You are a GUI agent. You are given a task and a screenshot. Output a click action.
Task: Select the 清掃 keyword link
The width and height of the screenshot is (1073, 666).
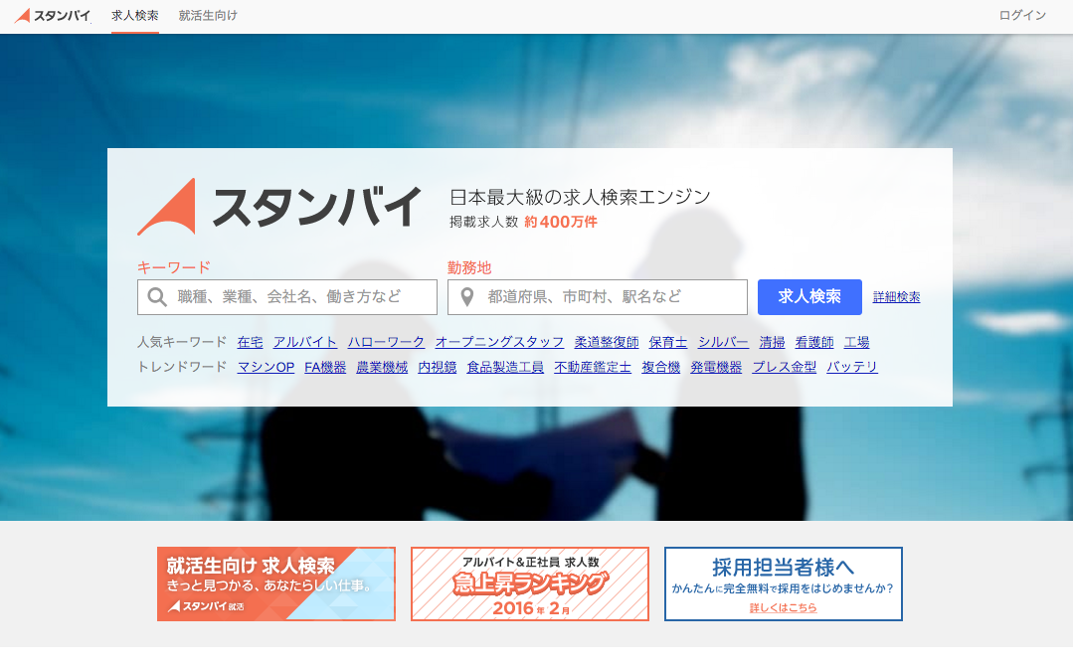coord(772,342)
